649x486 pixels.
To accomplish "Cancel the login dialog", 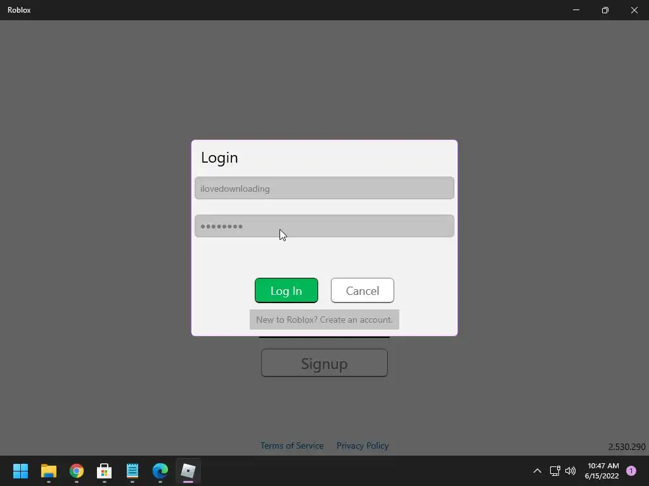I will (362, 290).
